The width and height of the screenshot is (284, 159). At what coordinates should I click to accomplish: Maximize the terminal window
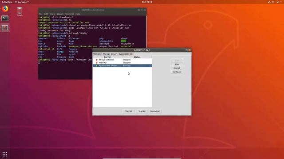coord(142,10)
